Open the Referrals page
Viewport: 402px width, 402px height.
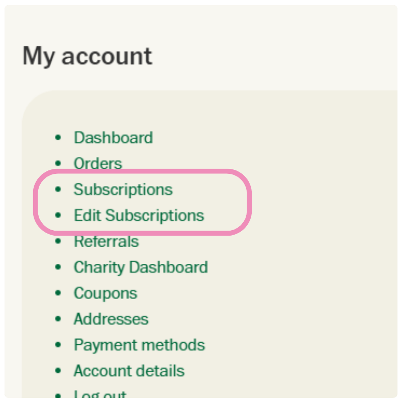[106, 242]
